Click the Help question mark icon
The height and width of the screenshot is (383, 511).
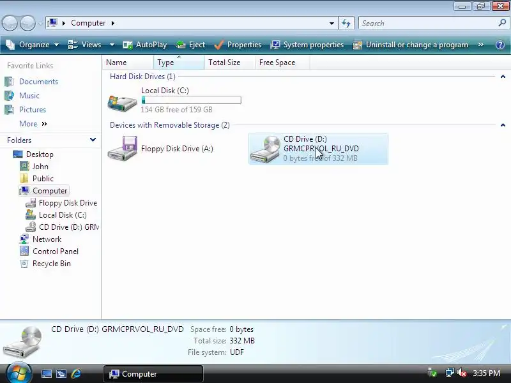click(x=500, y=45)
